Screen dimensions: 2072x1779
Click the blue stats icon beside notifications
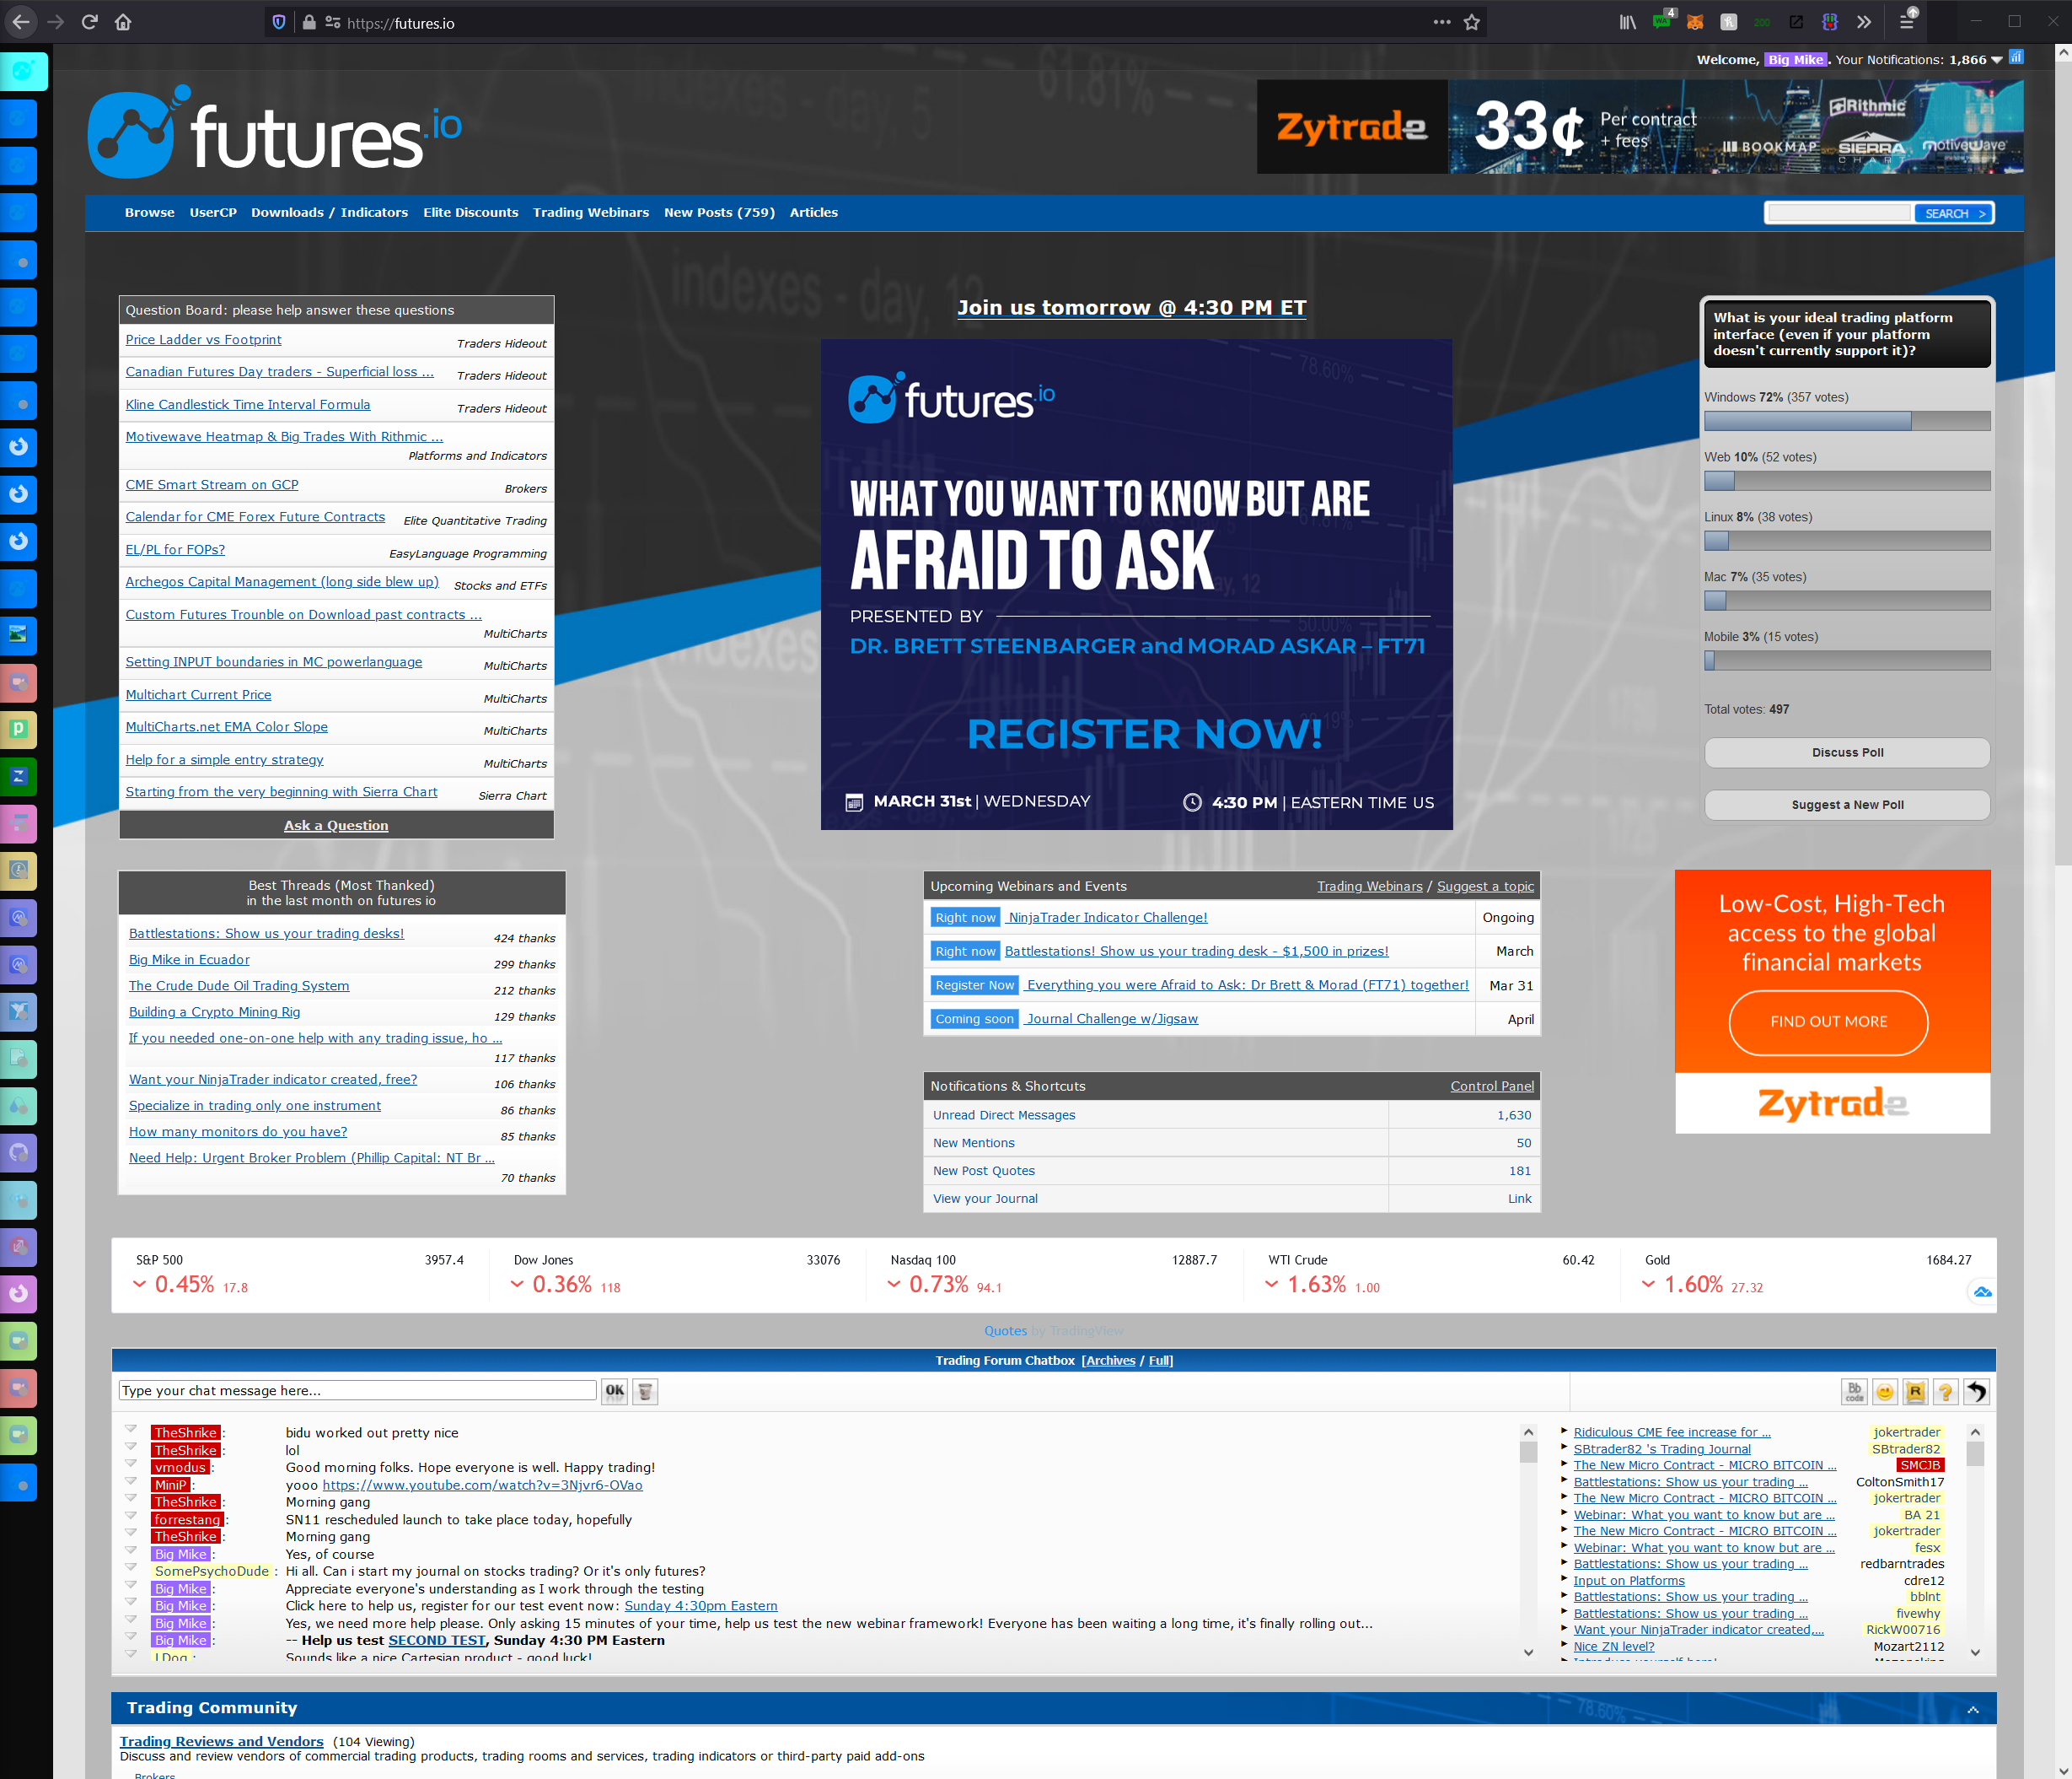[2016, 58]
